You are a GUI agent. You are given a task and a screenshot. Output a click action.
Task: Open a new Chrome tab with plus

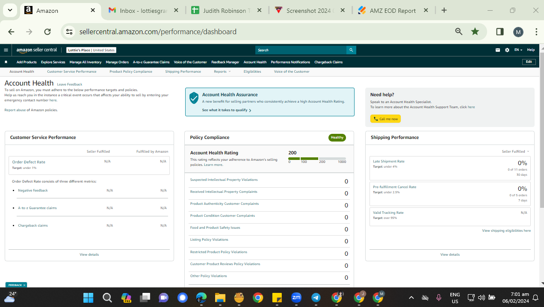click(444, 10)
